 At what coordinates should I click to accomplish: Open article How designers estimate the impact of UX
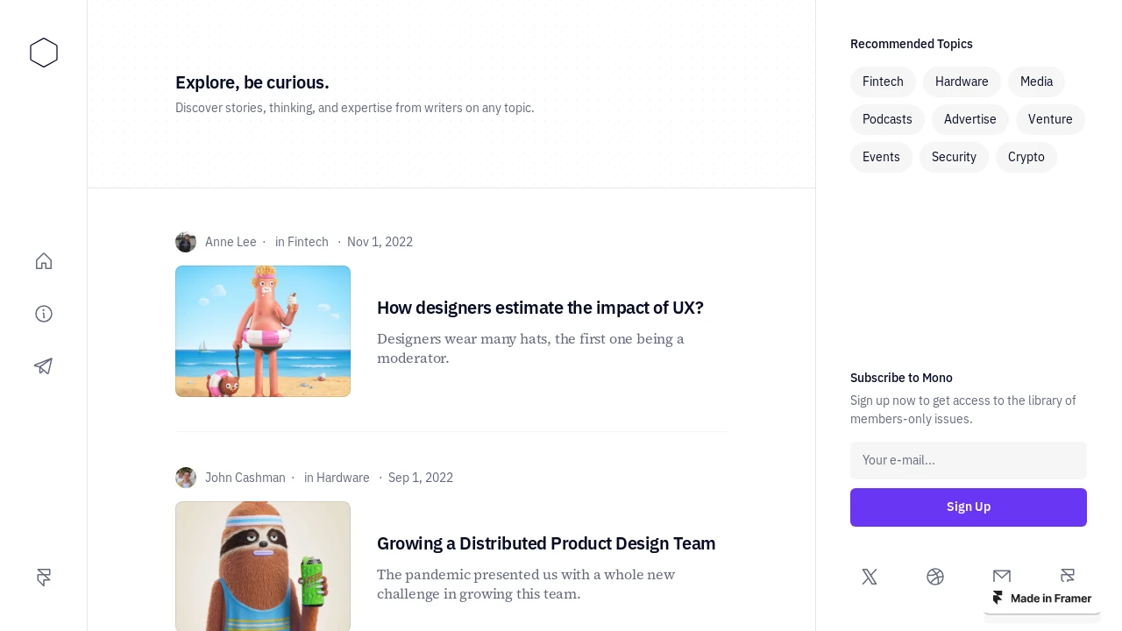[540, 308]
